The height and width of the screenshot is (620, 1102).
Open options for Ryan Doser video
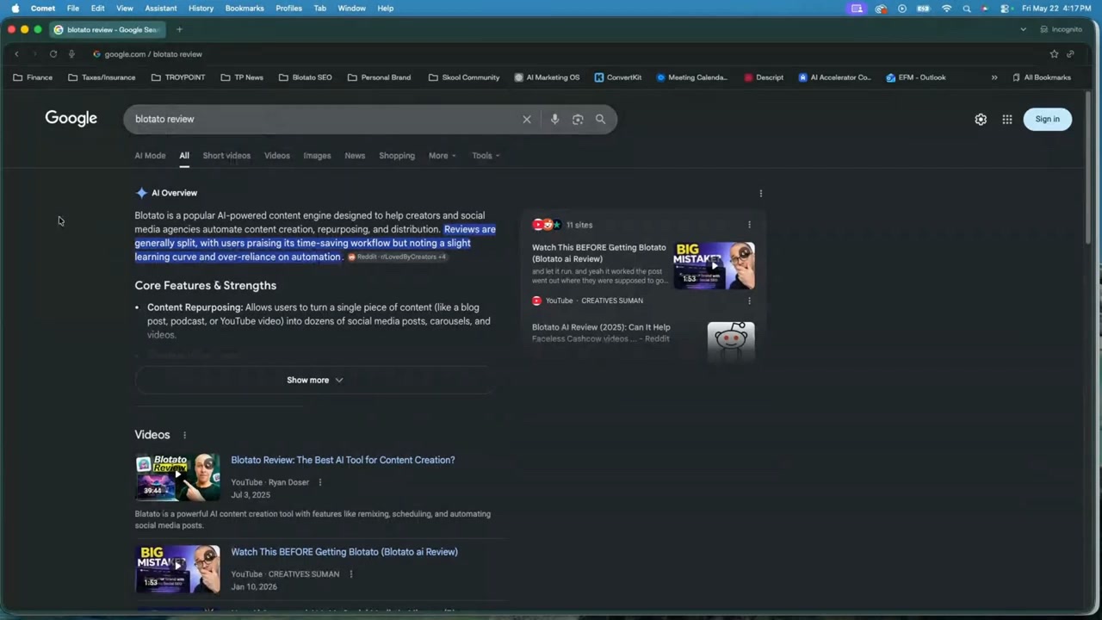click(x=320, y=483)
